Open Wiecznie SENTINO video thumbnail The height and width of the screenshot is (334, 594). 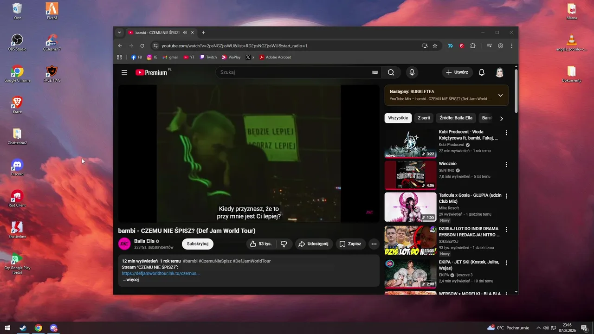(410, 175)
